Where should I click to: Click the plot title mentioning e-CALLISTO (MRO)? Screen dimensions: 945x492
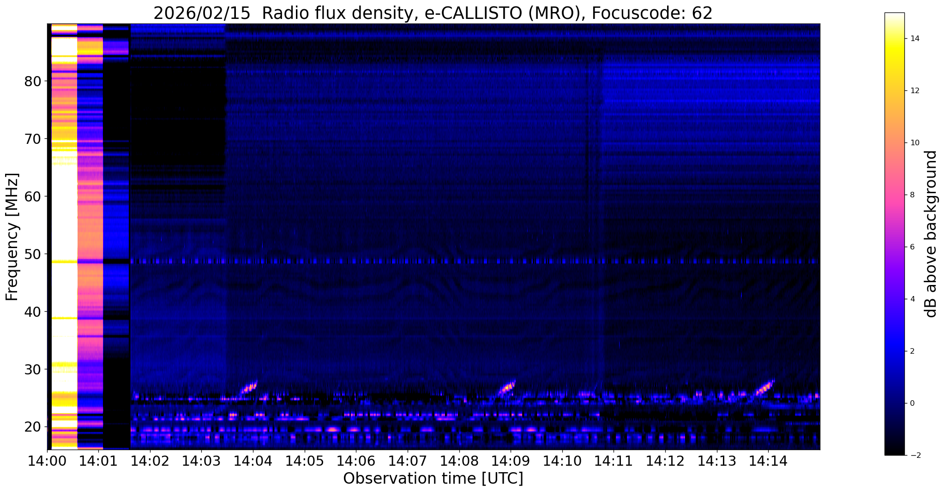(x=433, y=13)
